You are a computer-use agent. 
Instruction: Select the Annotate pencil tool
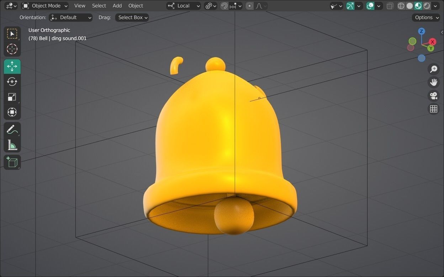12,129
